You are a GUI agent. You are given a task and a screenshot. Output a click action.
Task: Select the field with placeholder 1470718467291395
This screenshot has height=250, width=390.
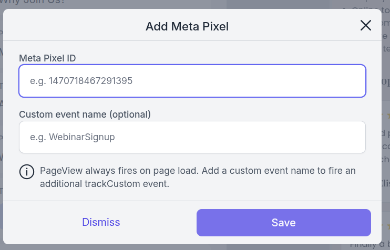[x=192, y=81]
